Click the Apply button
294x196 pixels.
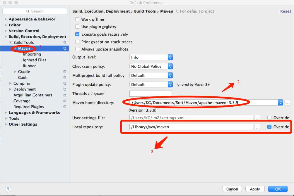pos(255,189)
